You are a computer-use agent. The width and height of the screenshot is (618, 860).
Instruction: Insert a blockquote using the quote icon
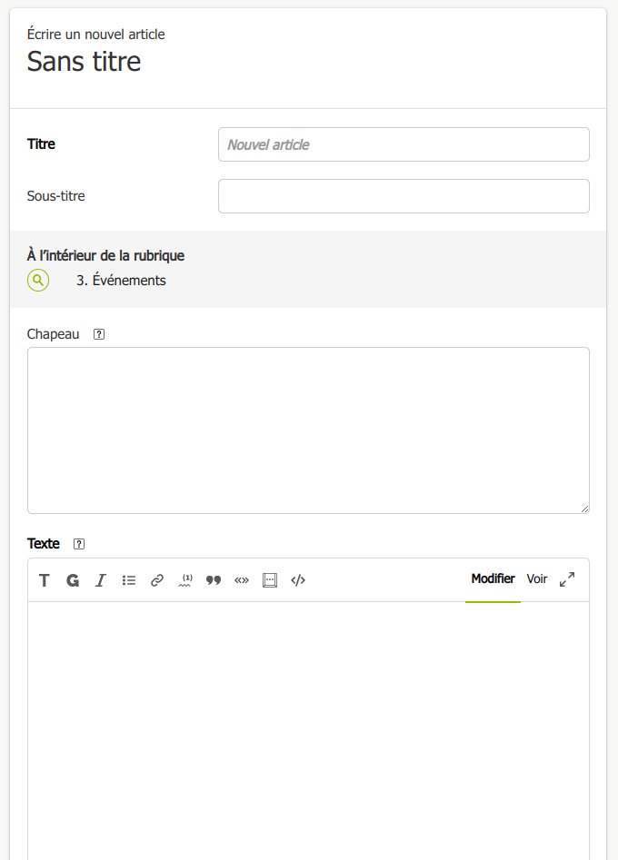tap(214, 580)
